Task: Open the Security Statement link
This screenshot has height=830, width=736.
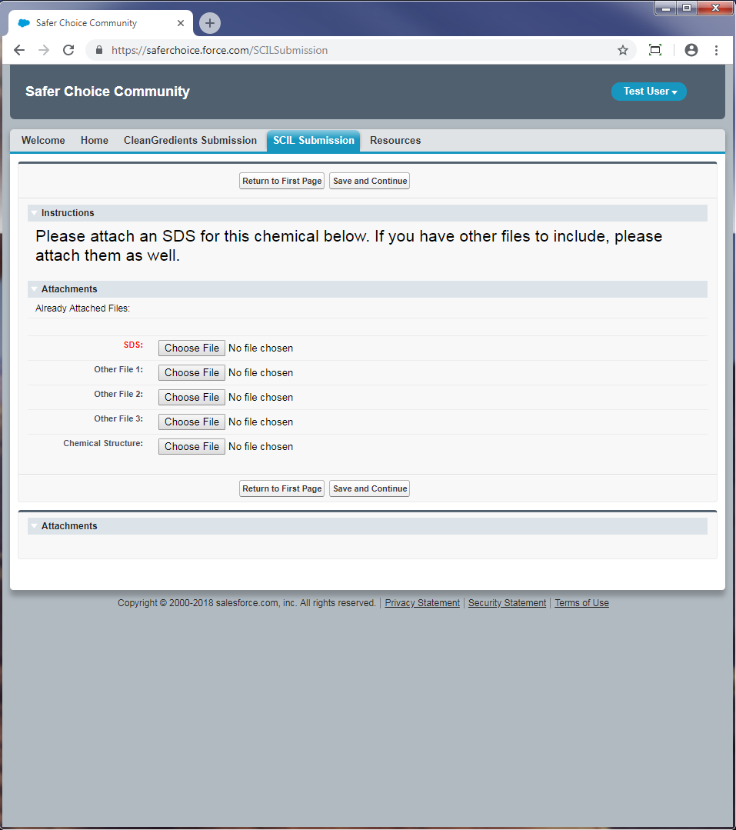Action: (x=507, y=603)
